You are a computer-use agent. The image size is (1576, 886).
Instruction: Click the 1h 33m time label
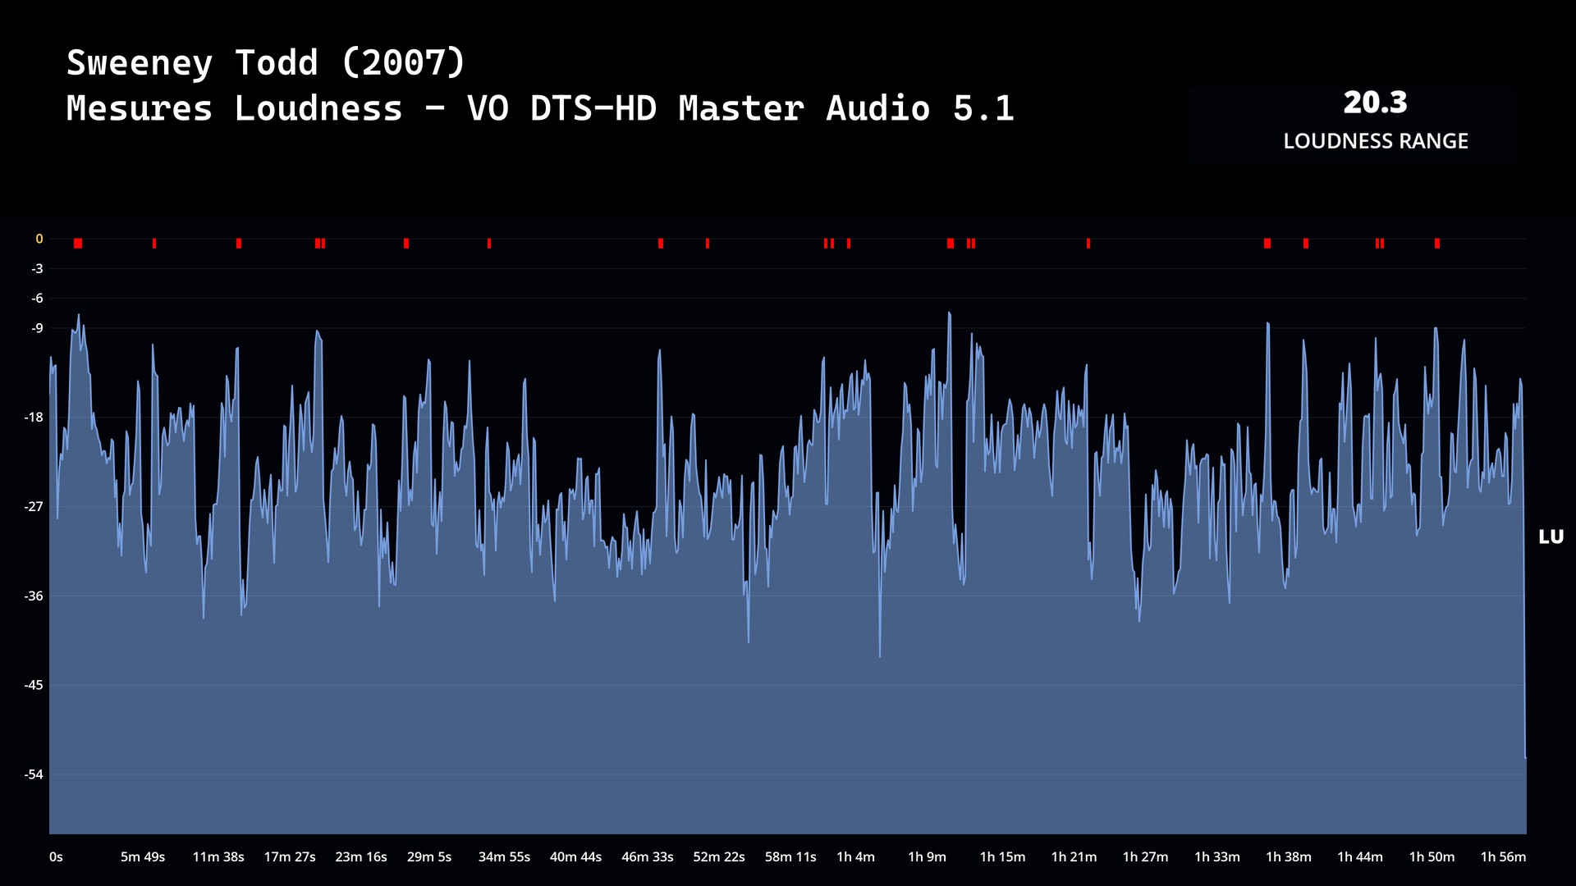(x=1216, y=856)
